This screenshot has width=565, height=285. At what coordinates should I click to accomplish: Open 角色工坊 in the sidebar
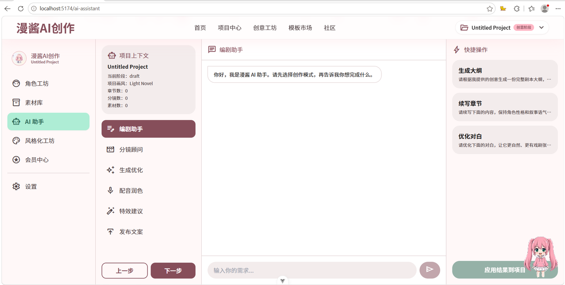(x=48, y=84)
